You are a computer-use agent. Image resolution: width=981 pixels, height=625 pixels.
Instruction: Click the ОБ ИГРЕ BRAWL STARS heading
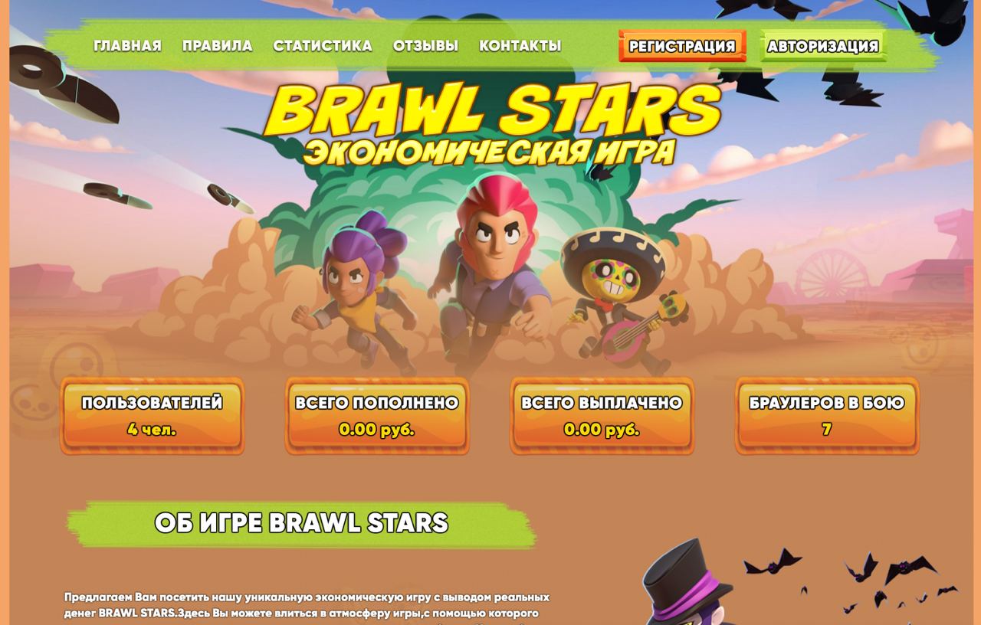[x=301, y=523]
